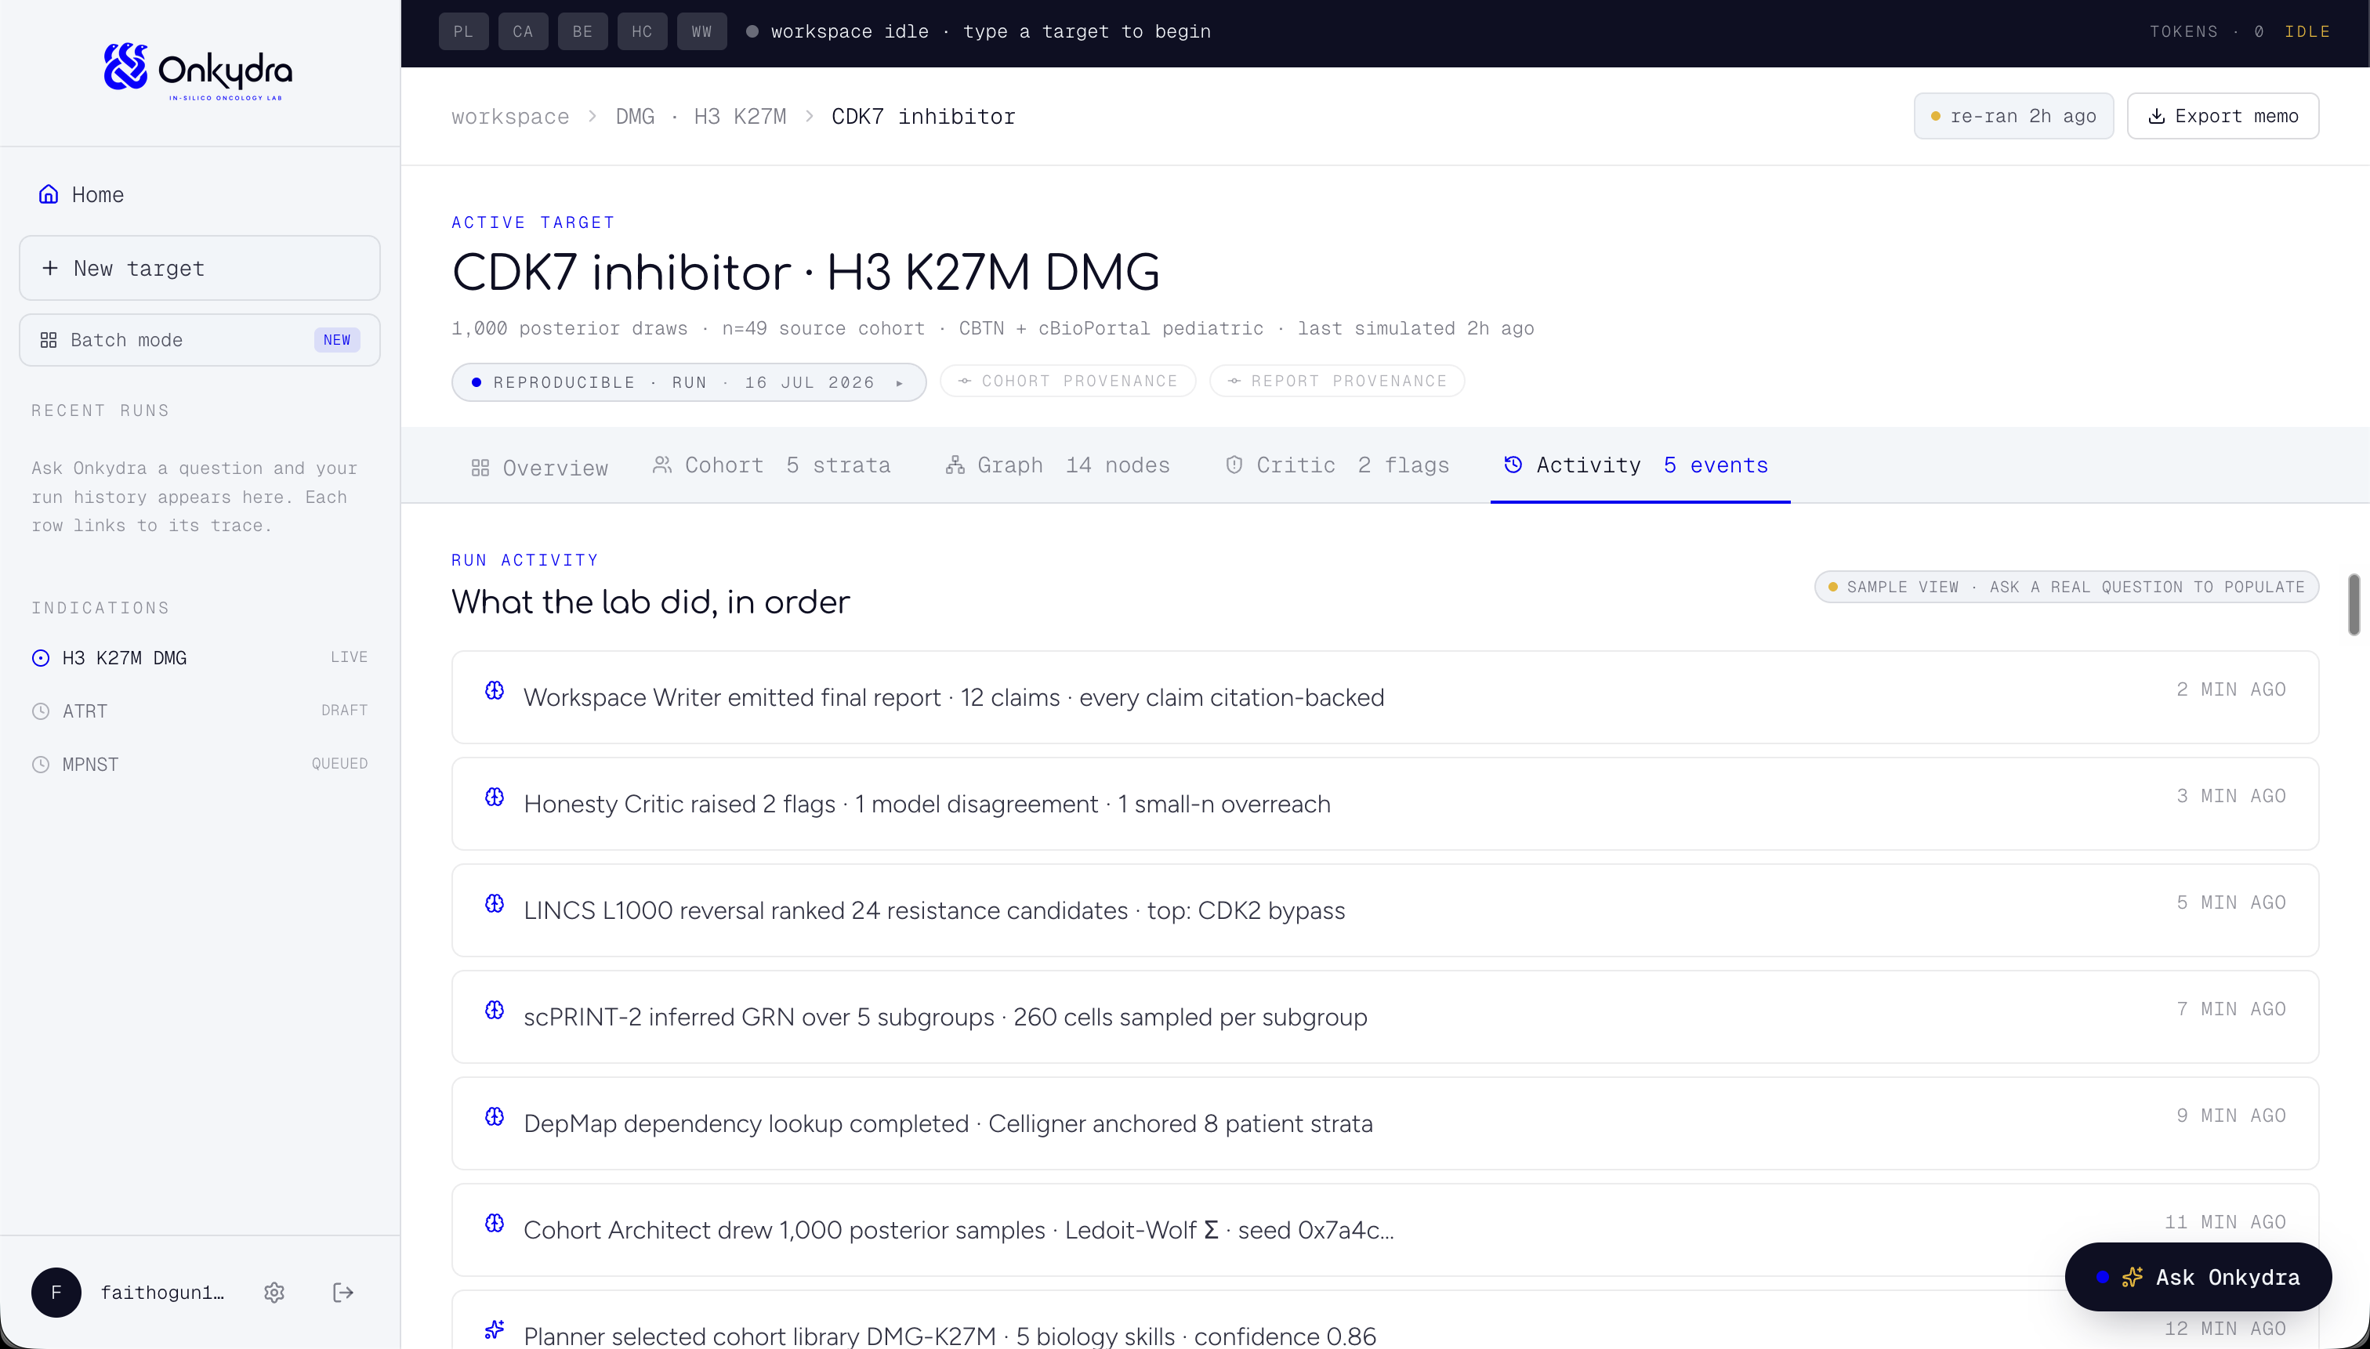This screenshot has height=1349, width=2370.
Task: Click faithogun1… username
Action: [x=162, y=1292]
